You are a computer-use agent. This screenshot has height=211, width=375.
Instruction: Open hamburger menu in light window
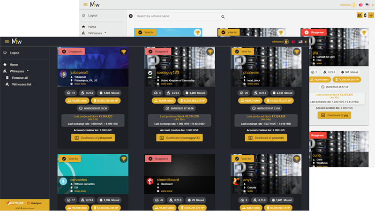click(x=85, y=4)
